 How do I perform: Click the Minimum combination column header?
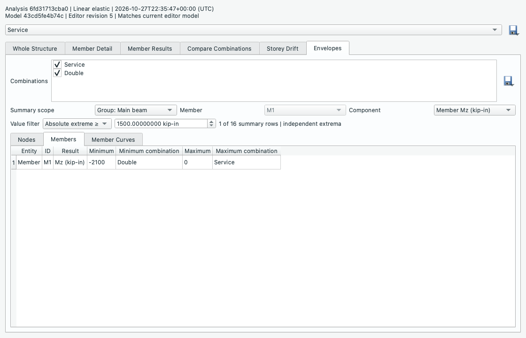click(149, 151)
